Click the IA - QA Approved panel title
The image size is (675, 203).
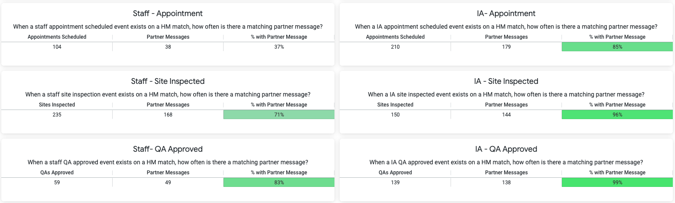click(x=506, y=149)
